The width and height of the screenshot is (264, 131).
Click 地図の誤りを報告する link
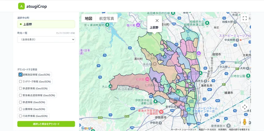click(239, 129)
